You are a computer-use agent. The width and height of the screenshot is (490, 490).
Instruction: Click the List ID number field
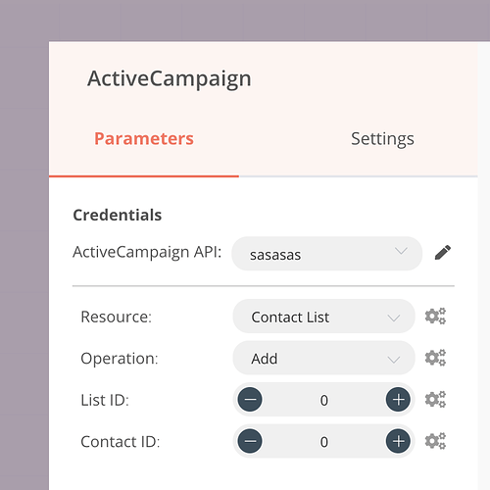(324, 400)
